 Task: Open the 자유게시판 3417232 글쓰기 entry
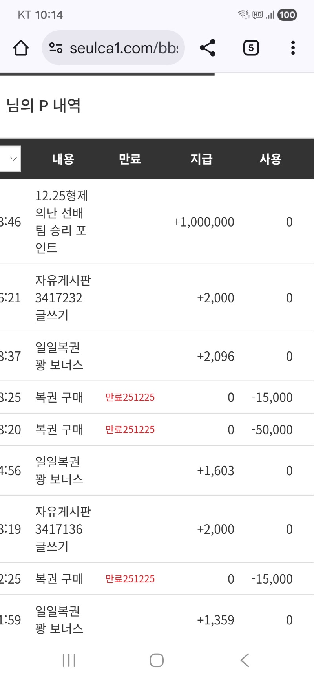click(63, 298)
